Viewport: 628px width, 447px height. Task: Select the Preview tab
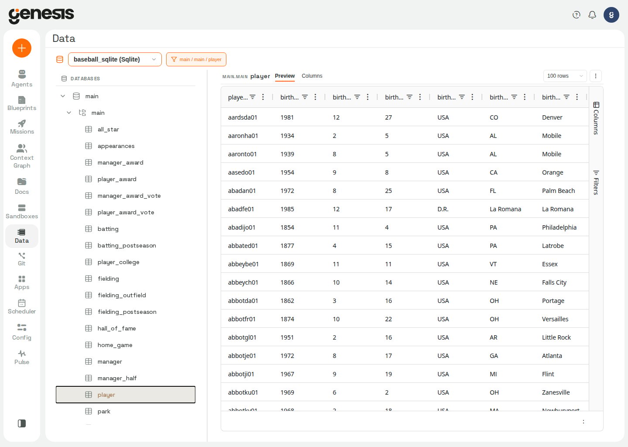coord(285,76)
